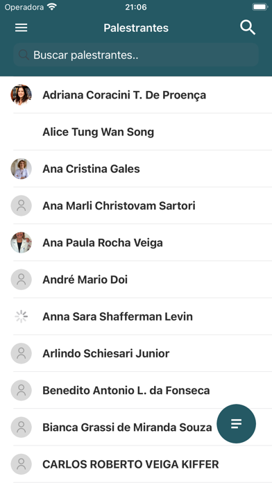Tap the magnifier search icon in header
272x483 pixels.
click(x=248, y=28)
